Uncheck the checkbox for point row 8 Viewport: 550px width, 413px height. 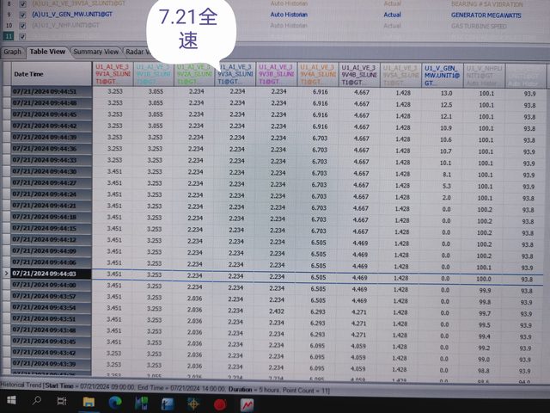point(23,4)
